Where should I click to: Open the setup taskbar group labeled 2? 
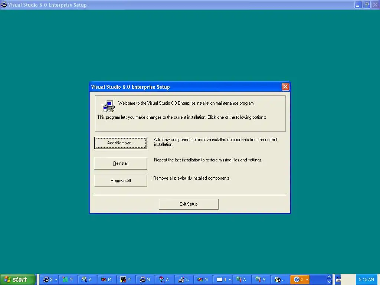click(49, 280)
